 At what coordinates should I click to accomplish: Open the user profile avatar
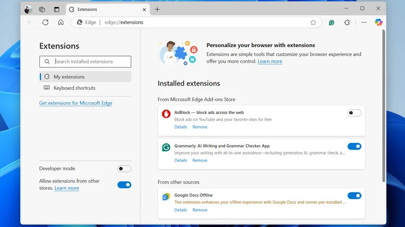coord(28,9)
